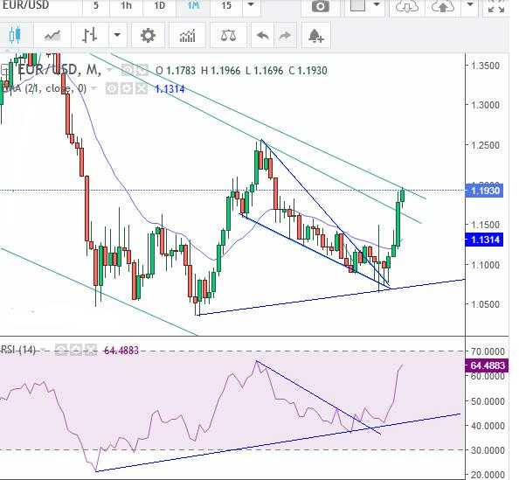Toggle fullscreen mode with the arrows icon
This screenshot has height=480, width=519.
coord(496,6)
